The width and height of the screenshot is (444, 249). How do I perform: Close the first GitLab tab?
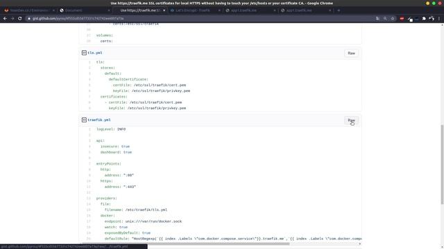[x=53, y=10]
